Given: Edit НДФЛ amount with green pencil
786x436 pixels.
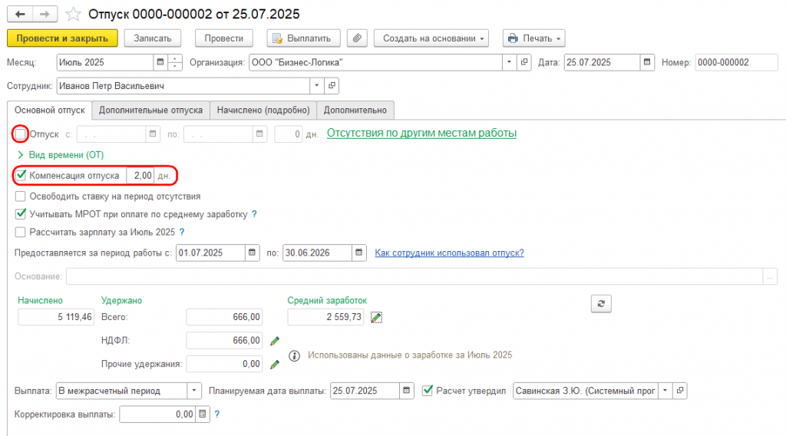Looking at the screenshot, I should tap(275, 341).
